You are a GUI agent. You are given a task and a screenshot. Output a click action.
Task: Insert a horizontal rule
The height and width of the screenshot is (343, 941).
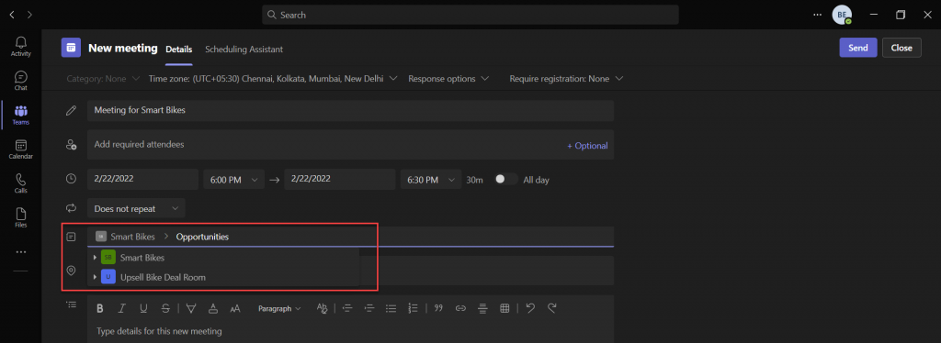[x=482, y=308]
